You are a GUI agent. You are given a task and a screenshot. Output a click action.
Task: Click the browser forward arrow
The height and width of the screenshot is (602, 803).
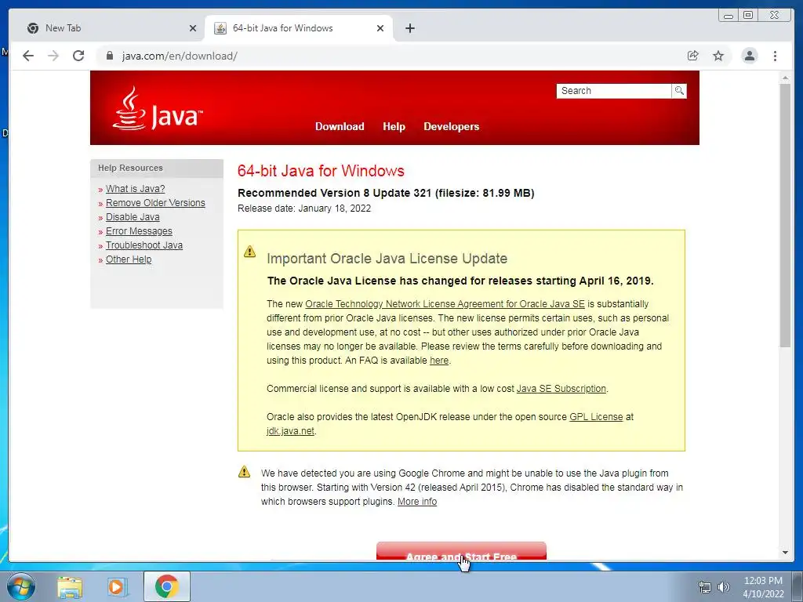coord(53,56)
